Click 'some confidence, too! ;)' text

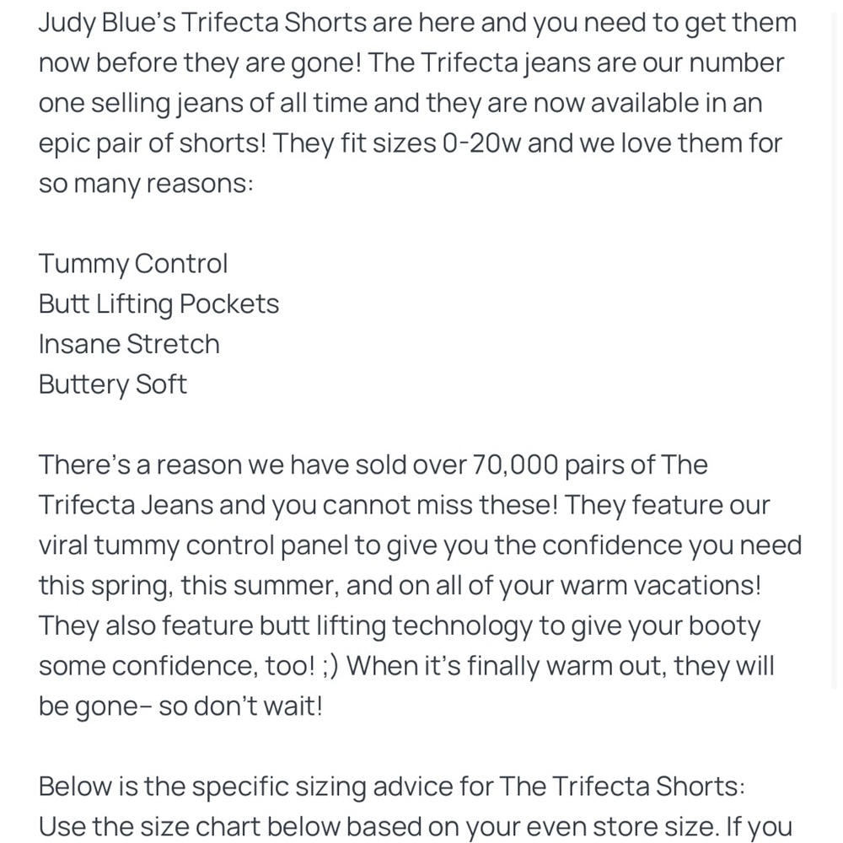pos(188,666)
